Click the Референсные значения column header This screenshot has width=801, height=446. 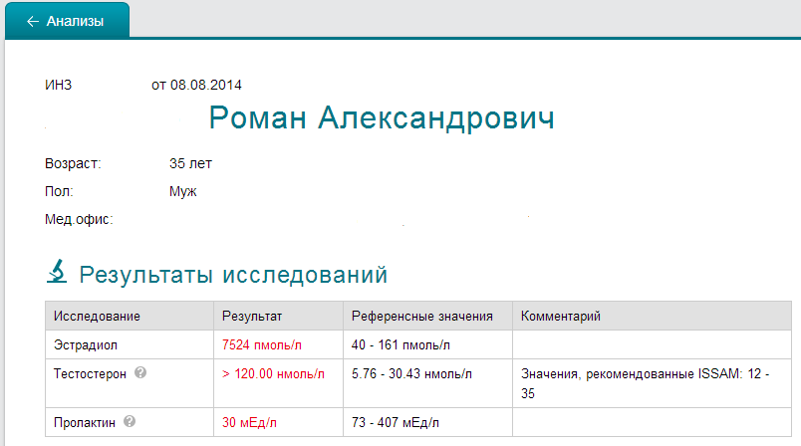pos(423,317)
